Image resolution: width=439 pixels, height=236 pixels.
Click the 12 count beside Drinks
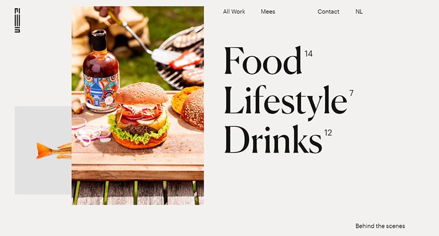328,132
